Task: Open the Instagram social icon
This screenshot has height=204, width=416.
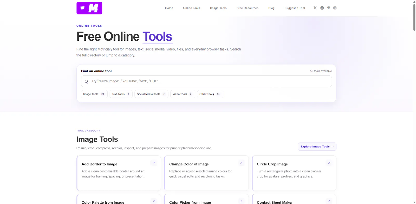Action: point(335,8)
